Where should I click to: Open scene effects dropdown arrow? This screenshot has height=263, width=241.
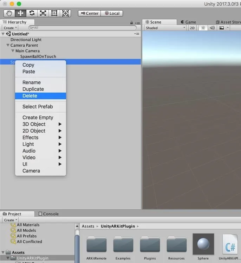(x=228, y=28)
